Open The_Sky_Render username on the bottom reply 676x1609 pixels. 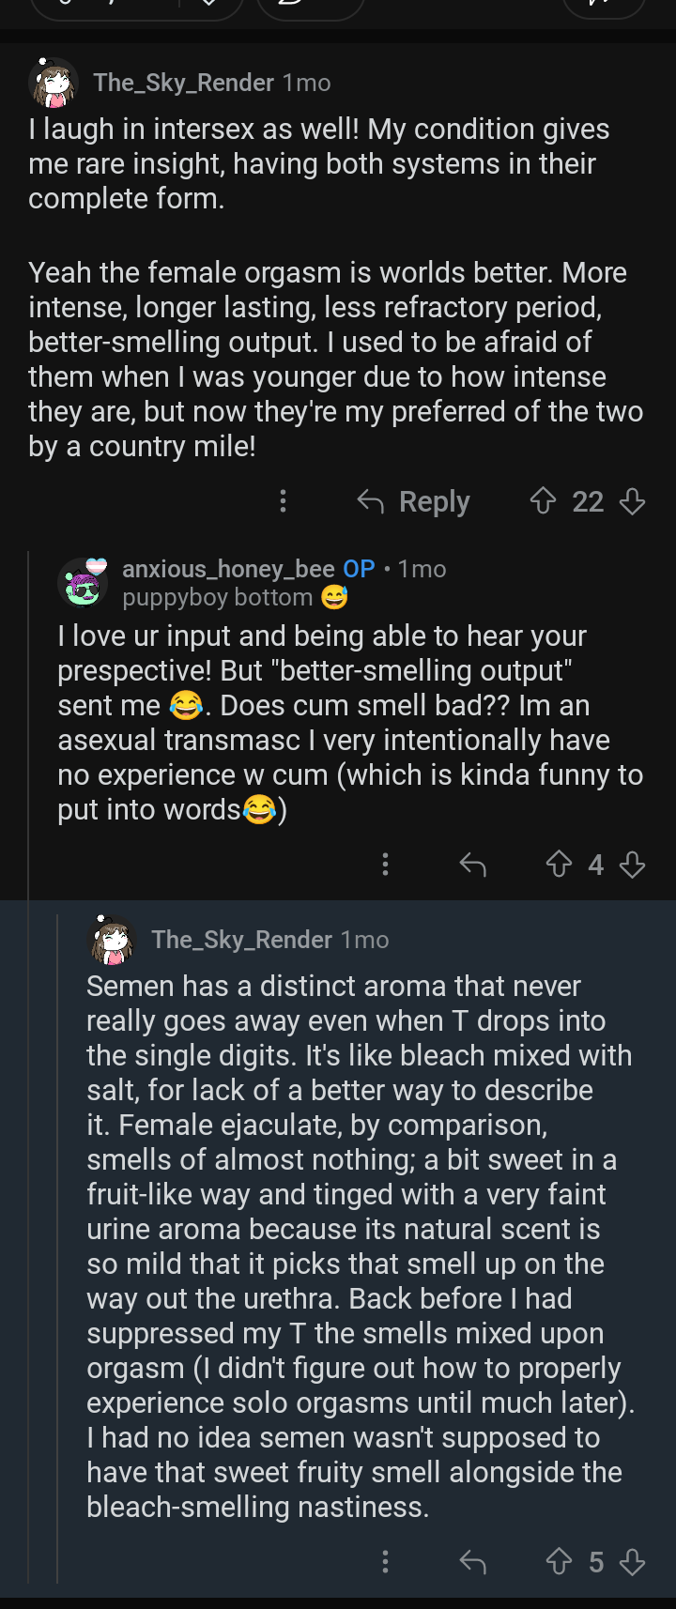click(x=241, y=940)
